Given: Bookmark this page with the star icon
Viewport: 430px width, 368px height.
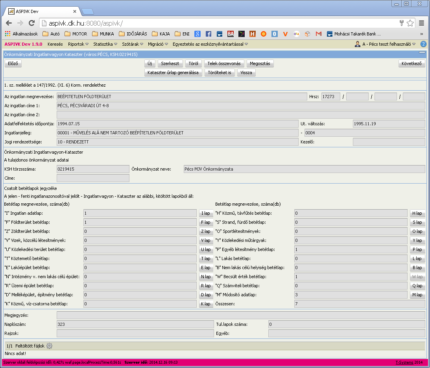Looking at the screenshot, I should point(410,23).
